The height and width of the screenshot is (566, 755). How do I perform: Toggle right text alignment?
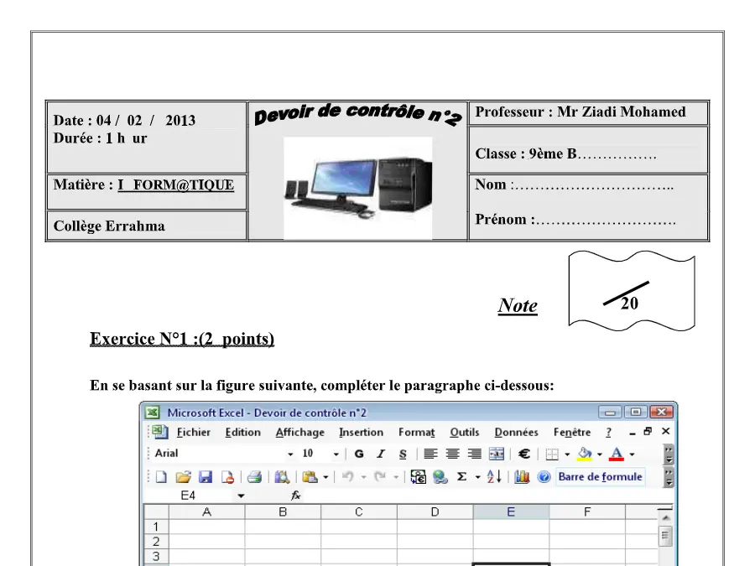coord(475,454)
